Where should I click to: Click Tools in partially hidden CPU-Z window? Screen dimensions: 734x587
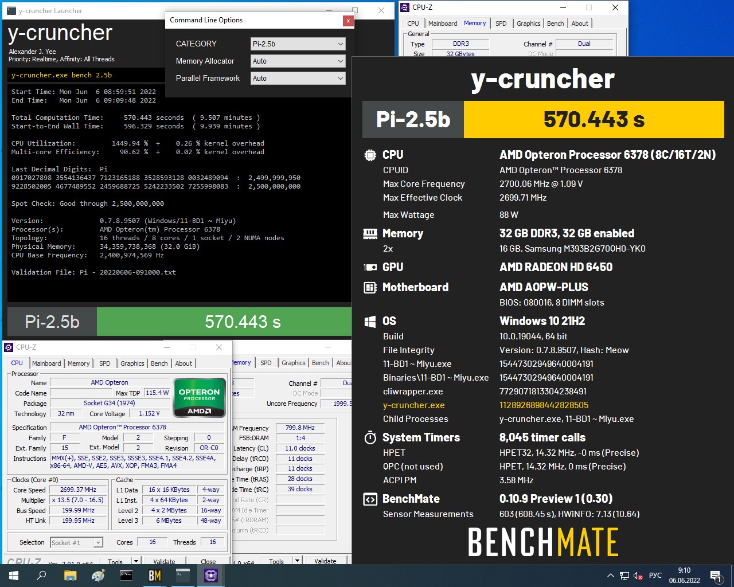coord(276,561)
